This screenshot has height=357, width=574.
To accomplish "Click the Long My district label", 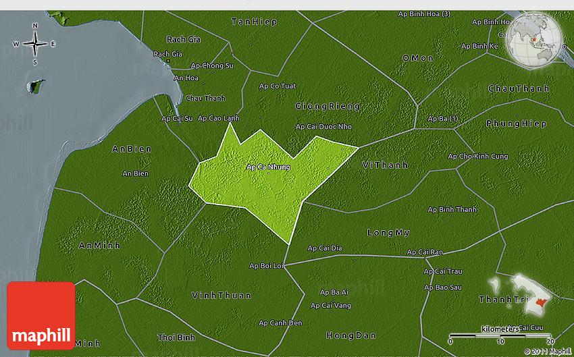I will click(388, 233).
